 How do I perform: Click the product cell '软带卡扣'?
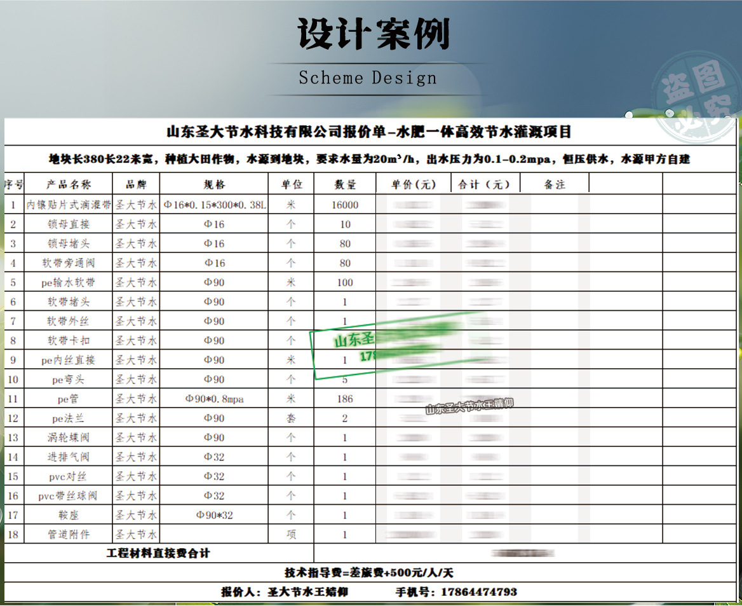click(x=69, y=341)
